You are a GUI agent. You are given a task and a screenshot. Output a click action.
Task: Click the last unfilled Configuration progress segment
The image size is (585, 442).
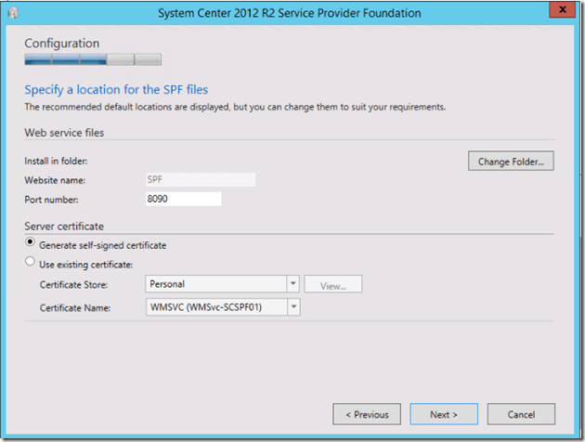point(149,59)
